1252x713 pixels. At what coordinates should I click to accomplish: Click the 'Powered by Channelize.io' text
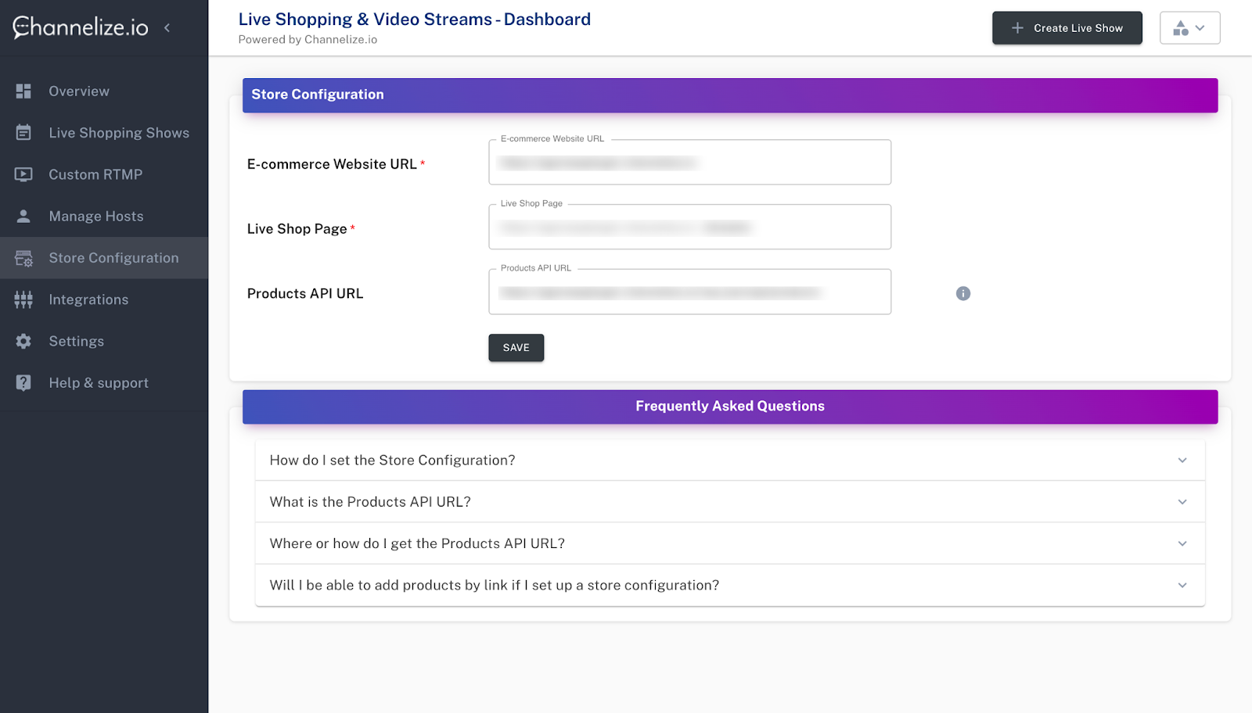click(308, 40)
